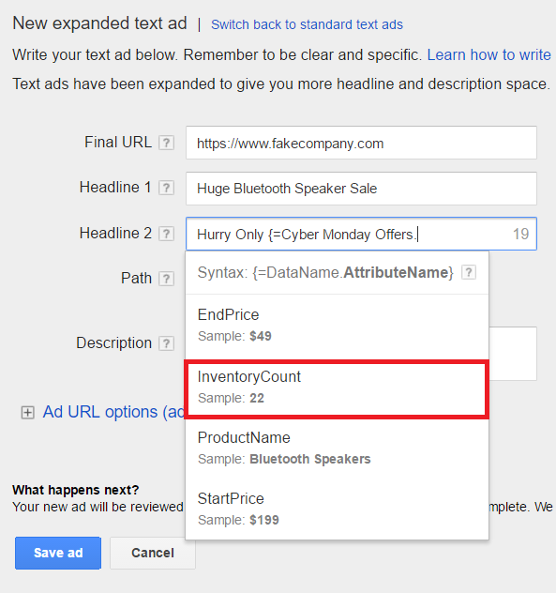Click the Description help question icon
Viewport: 556px width, 593px height.
click(x=166, y=343)
